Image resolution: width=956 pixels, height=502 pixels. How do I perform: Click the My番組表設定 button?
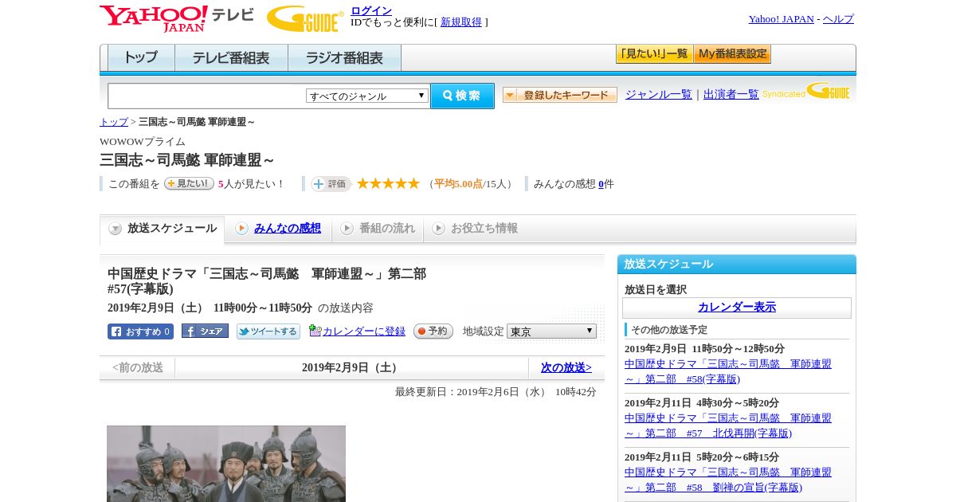click(x=732, y=54)
